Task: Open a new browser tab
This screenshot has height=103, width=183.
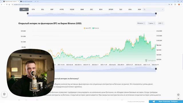Action: [x=38, y=1]
